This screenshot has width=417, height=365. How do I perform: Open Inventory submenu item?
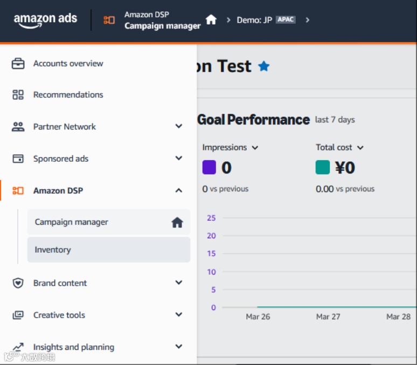pyautogui.click(x=109, y=250)
